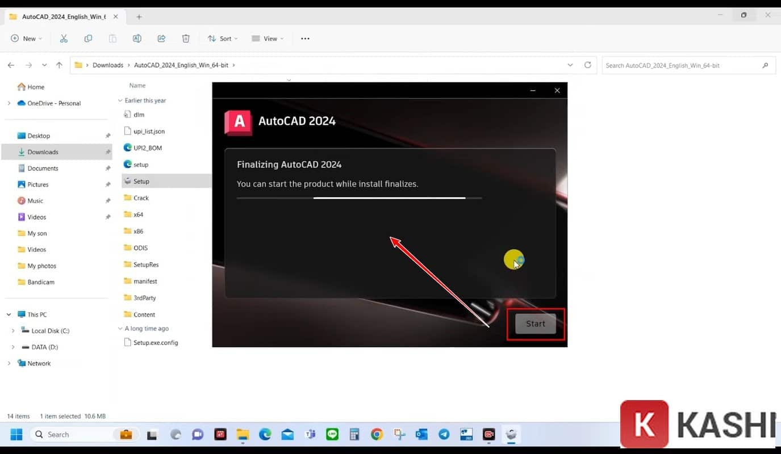
Task: Click the Share icon in toolbar
Action: (x=161, y=39)
